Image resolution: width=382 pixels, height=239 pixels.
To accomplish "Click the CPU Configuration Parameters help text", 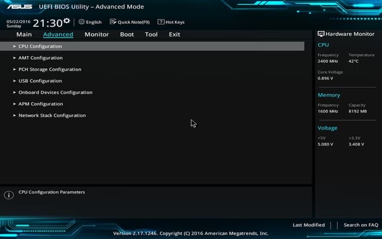I will (52, 192).
